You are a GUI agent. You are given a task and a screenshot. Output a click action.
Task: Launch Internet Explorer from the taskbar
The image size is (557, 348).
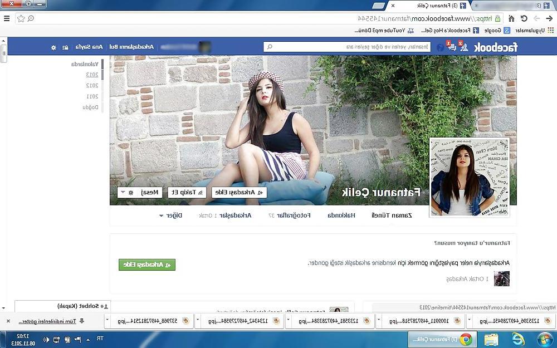pyautogui.click(x=518, y=340)
